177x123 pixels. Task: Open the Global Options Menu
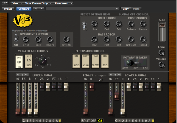click(x=134, y=14)
